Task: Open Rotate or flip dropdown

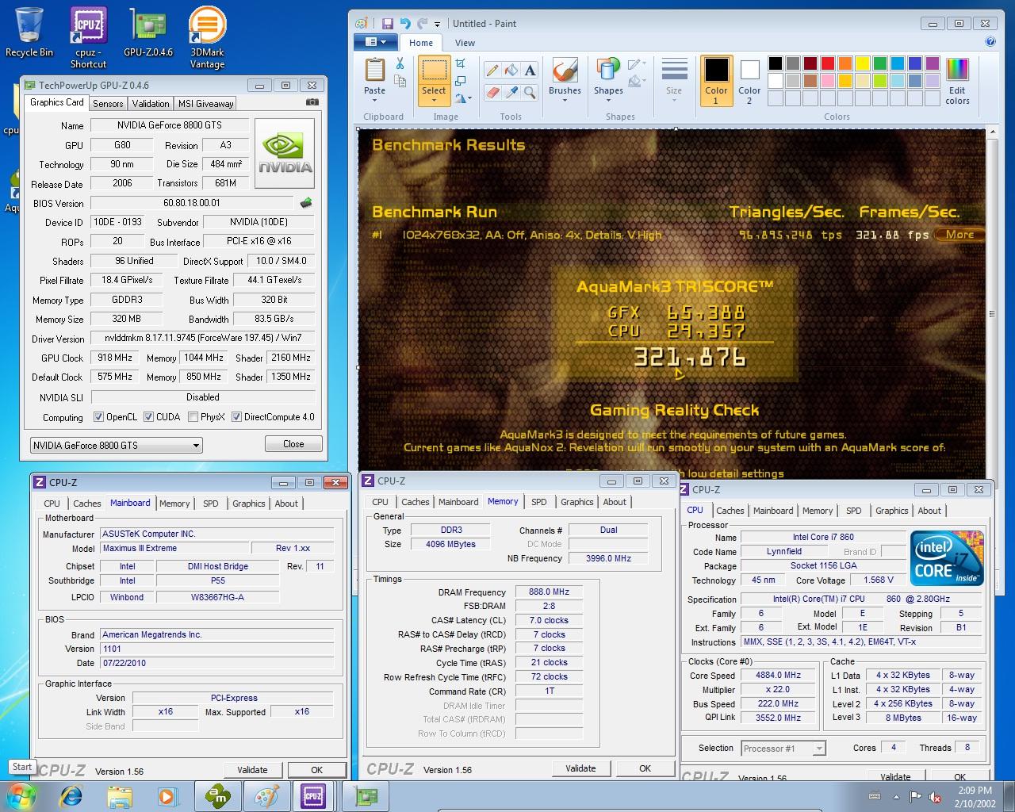Action: point(463,98)
